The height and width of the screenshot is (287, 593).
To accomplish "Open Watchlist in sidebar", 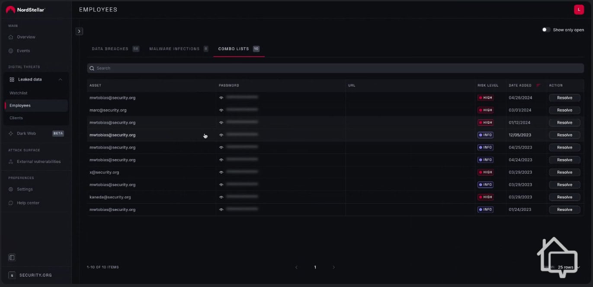I will point(19,93).
